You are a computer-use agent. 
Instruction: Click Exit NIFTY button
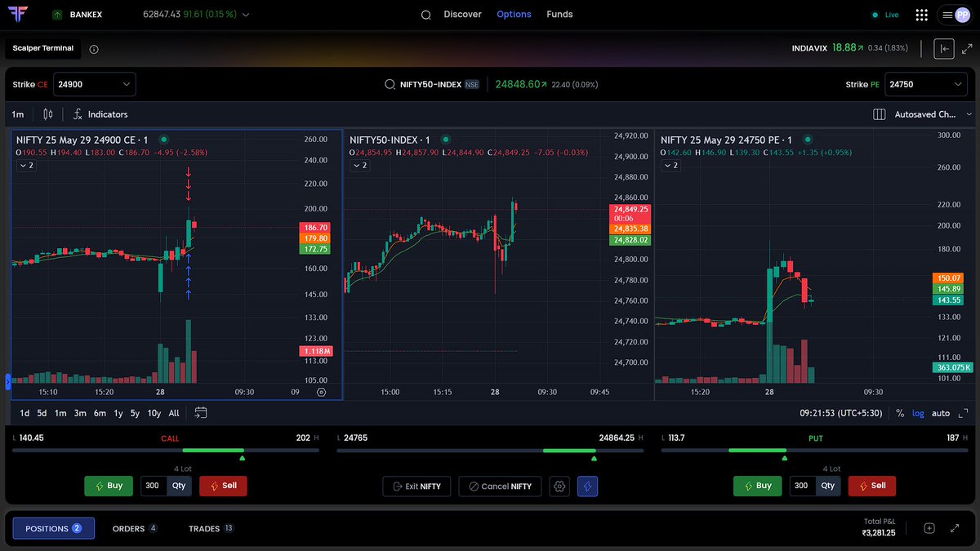click(x=416, y=487)
